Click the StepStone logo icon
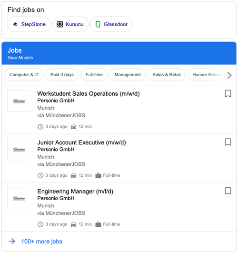Viewport: 238px width, 253px height. tap(15, 24)
